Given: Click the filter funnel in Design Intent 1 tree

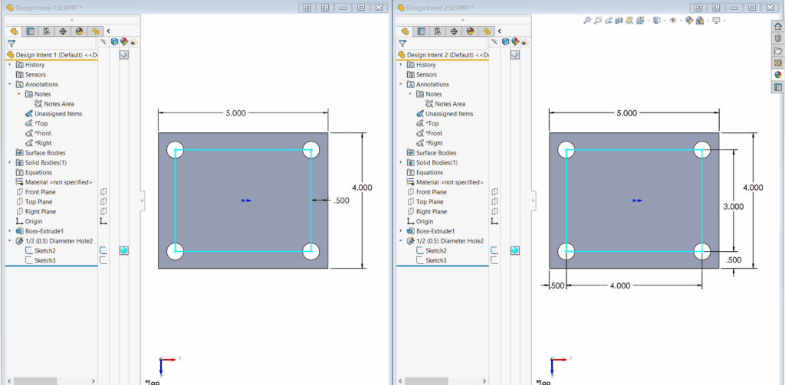Looking at the screenshot, I should [11, 44].
